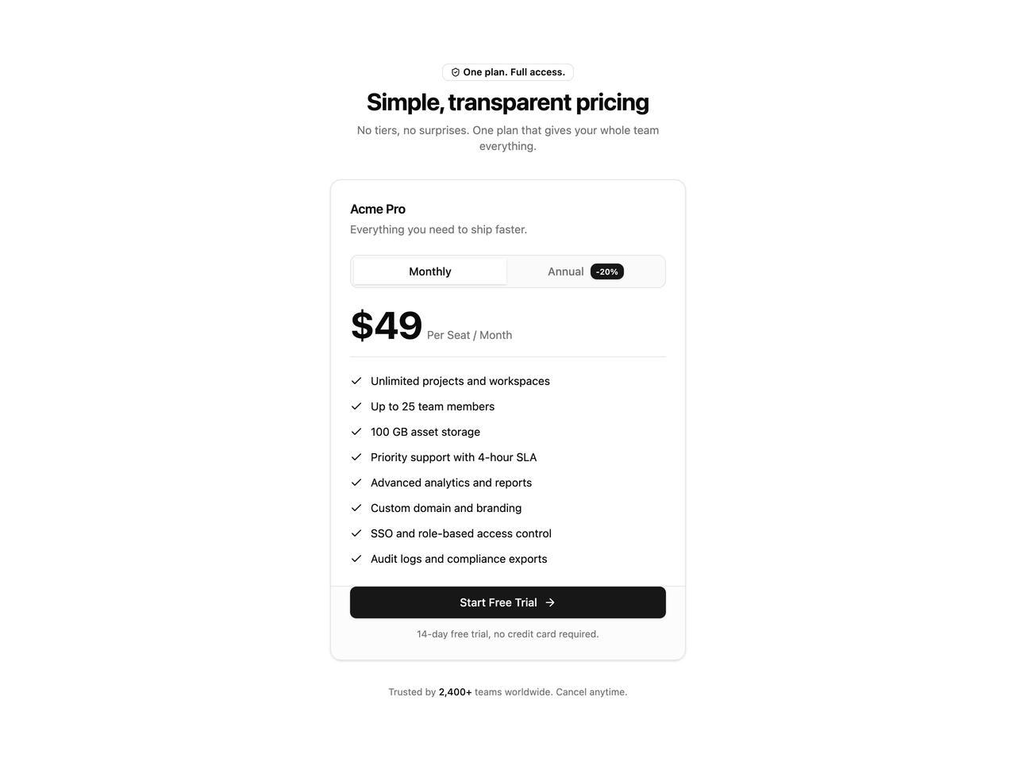Click the Simple, transparent pricing heading
Image resolution: width=1016 pixels, height=762 pixels.
(x=508, y=102)
